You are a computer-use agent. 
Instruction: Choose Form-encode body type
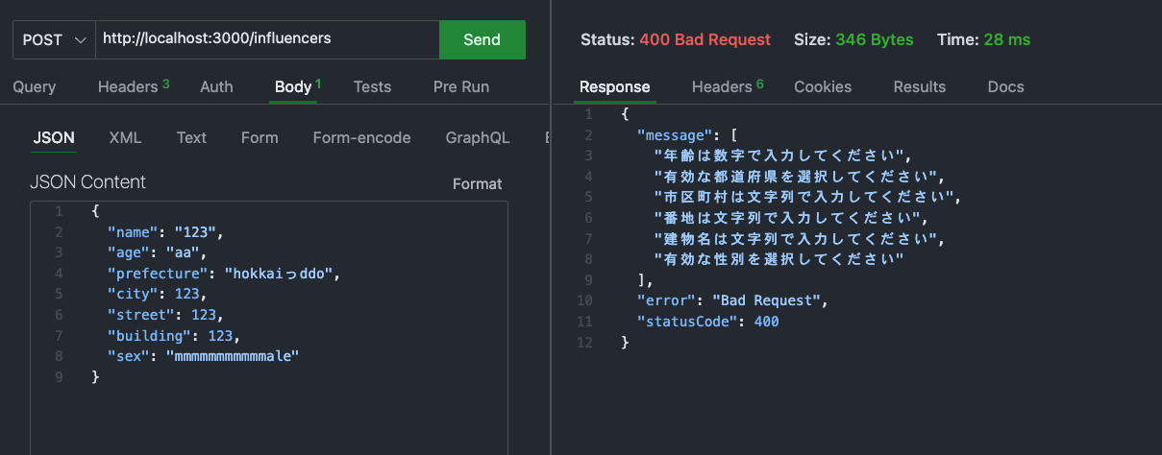[361, 137]
